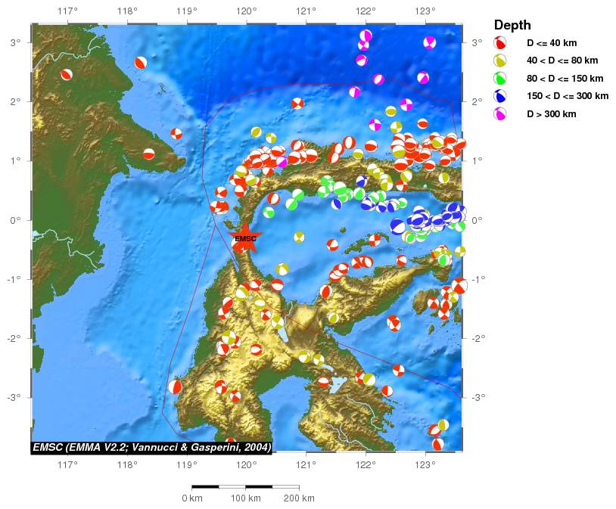This screenshot has width=616, height=509.
Task: Select the red beachball nearest 117° in the top-left
Action: 67,74
